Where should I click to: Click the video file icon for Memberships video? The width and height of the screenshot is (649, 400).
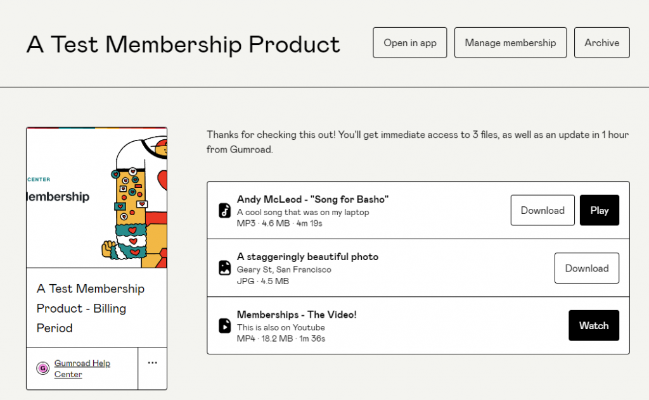[x=224, y=325]
